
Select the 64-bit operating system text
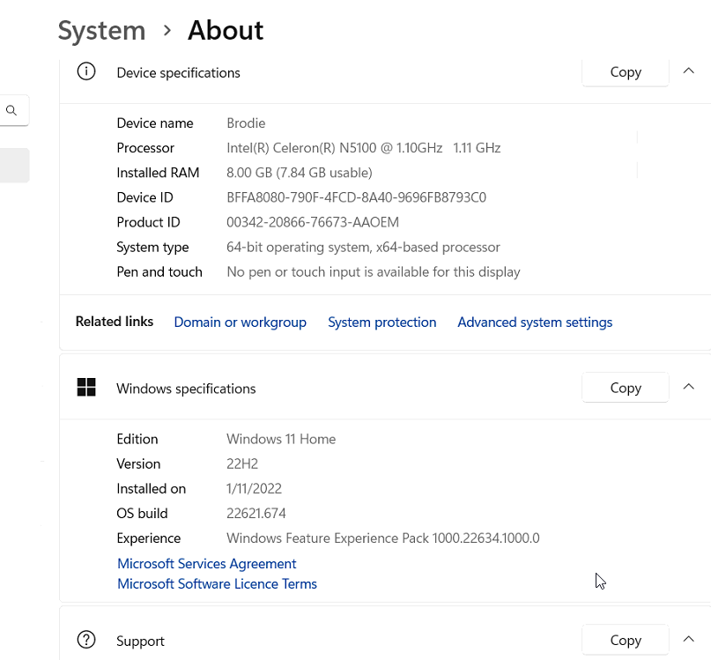[363, 248]
